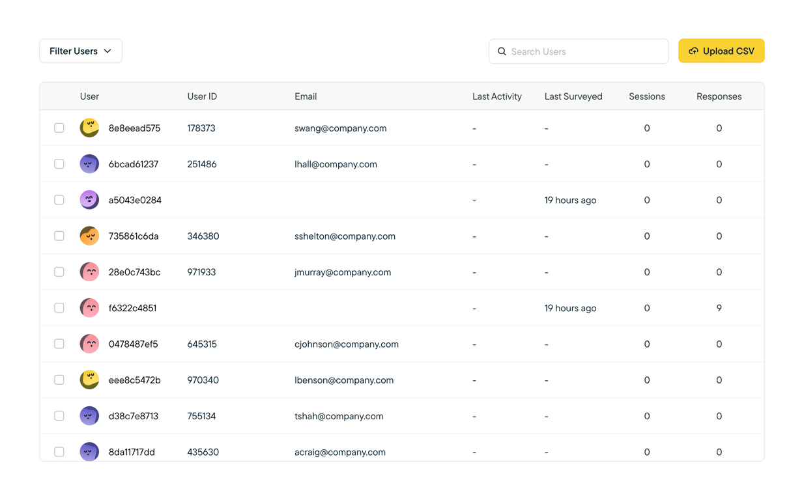This screenshot has width=804, height=500.
Task: Click avatar of user a5043e0284
Action: coord(89,200)
